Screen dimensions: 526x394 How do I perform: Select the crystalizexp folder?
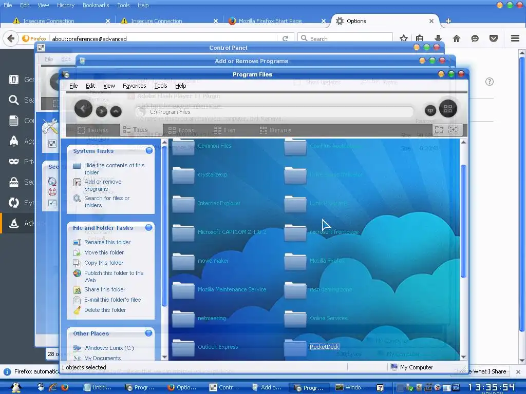[199, 174]
